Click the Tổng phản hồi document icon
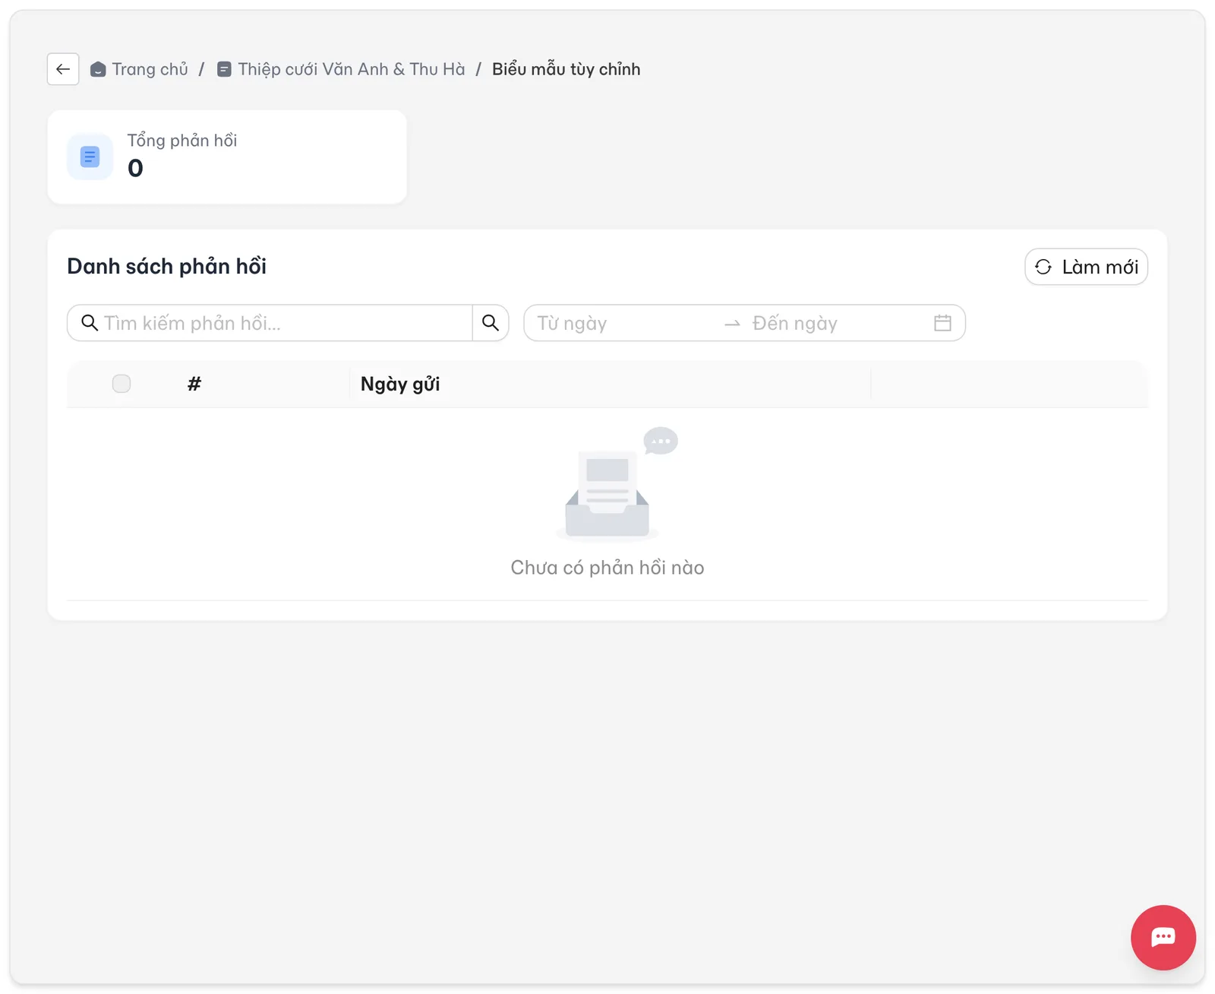 pyautogui.click(x=90, y=157)
